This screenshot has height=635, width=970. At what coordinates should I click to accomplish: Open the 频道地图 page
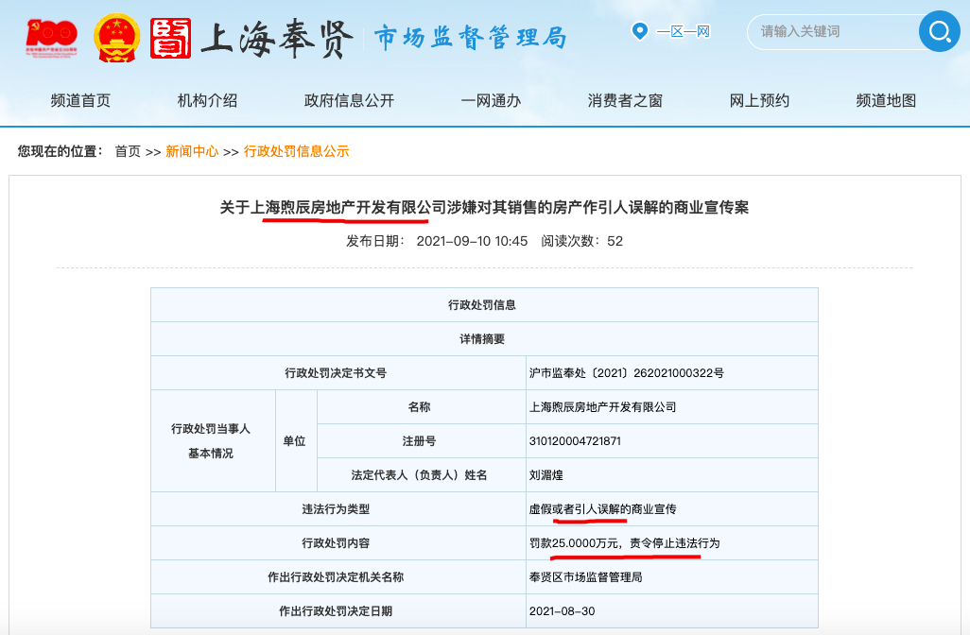click(x=887, y=100)
